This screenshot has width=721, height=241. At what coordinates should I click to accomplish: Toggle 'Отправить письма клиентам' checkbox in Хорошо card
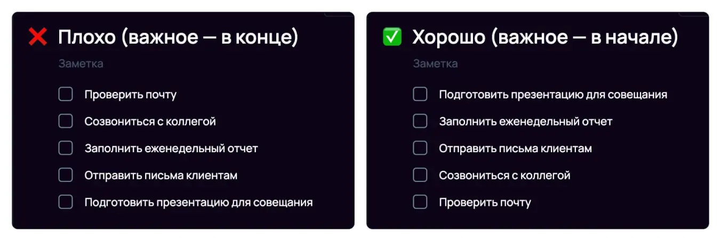pyautogui.click(x=420, y=148)
